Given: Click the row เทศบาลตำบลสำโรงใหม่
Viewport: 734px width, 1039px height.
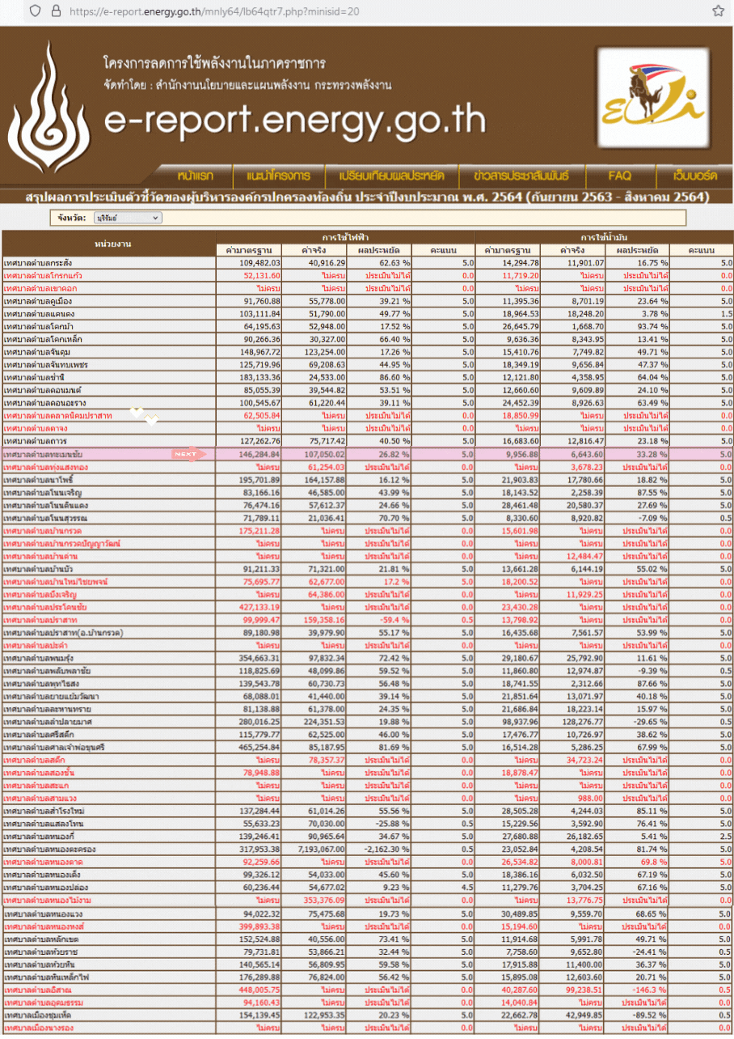Looking at the screenshot, I should [367, 811].
